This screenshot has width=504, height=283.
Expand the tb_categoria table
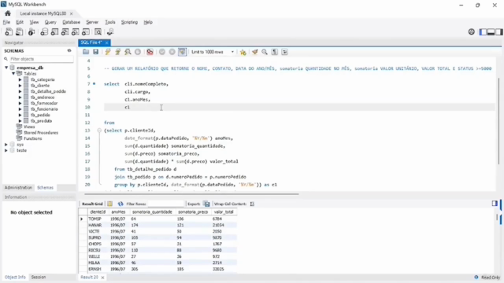[20, 79]
